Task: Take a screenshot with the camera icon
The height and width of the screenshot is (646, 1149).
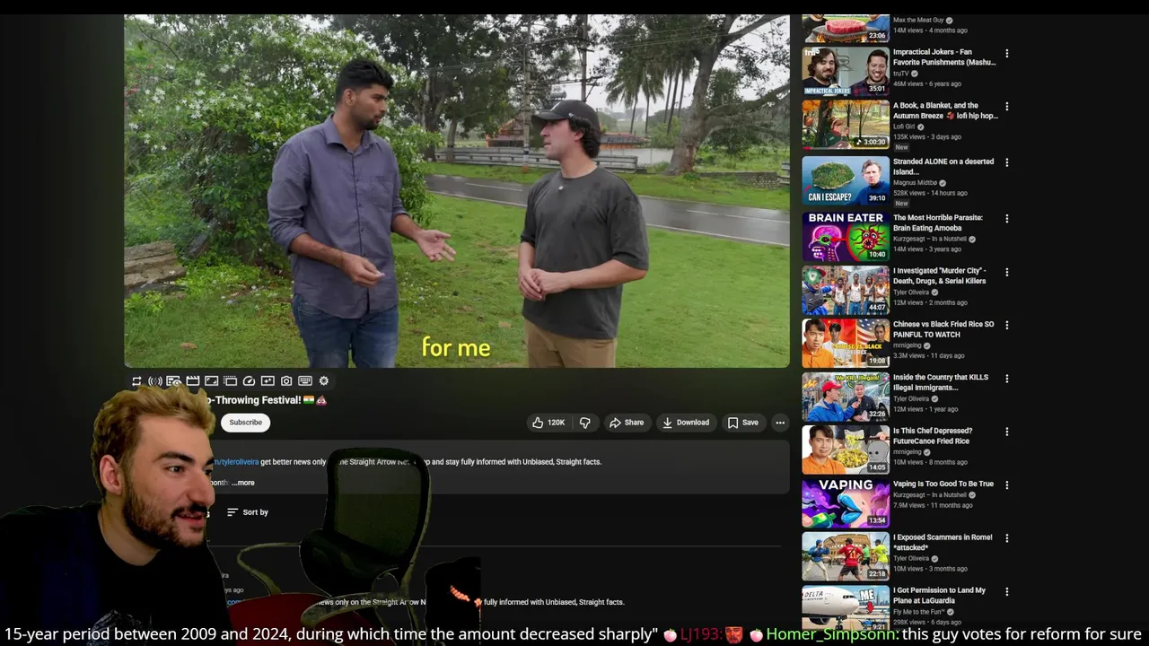Action: [x=286, y=381]
